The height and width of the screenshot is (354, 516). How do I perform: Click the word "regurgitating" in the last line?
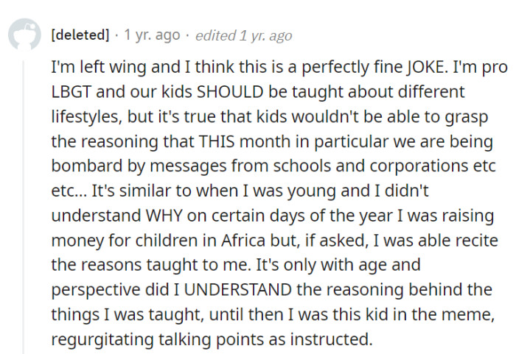click(x=96, y=340)
